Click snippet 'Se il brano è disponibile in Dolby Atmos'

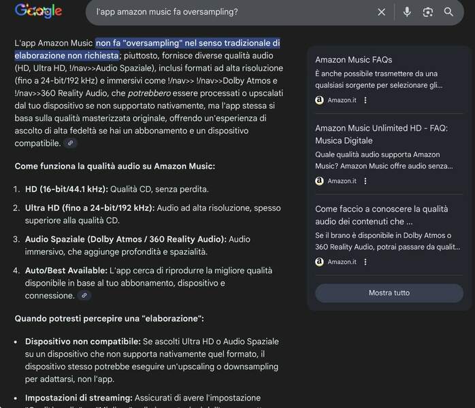(x=383, y=235)
